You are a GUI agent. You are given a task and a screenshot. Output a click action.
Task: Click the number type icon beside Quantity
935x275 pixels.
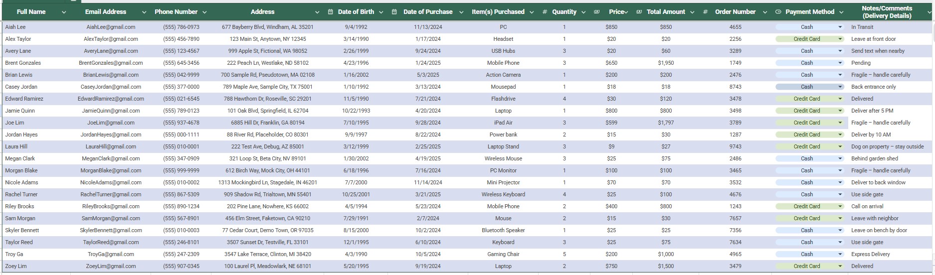(x=545, y=12)
